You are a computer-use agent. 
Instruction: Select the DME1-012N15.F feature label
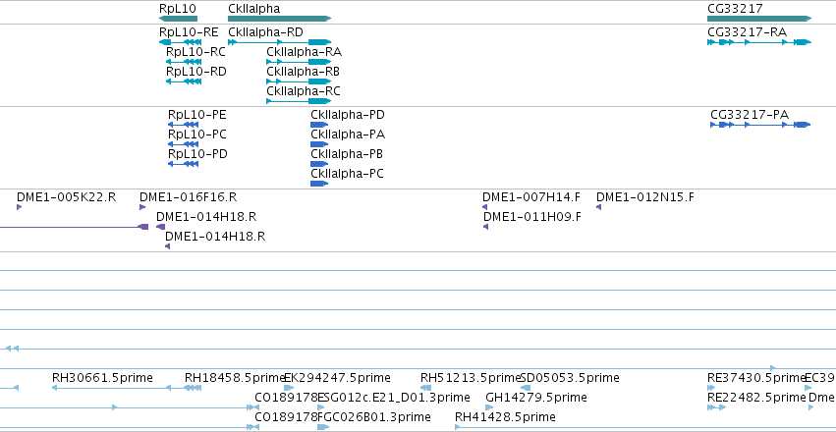[645, 197]
